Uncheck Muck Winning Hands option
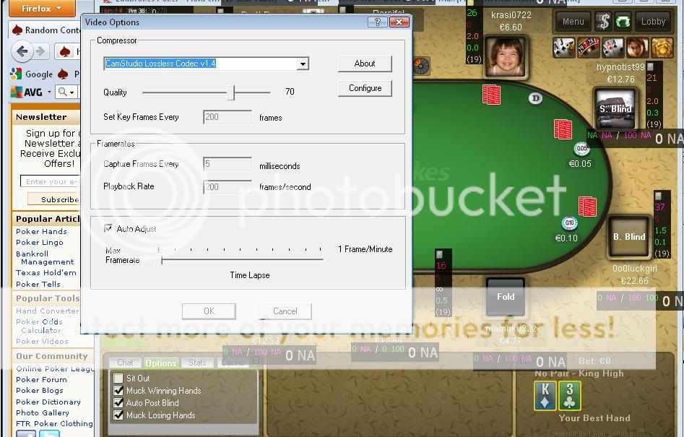This screenshot has height=437, width=684. point(118,391)
